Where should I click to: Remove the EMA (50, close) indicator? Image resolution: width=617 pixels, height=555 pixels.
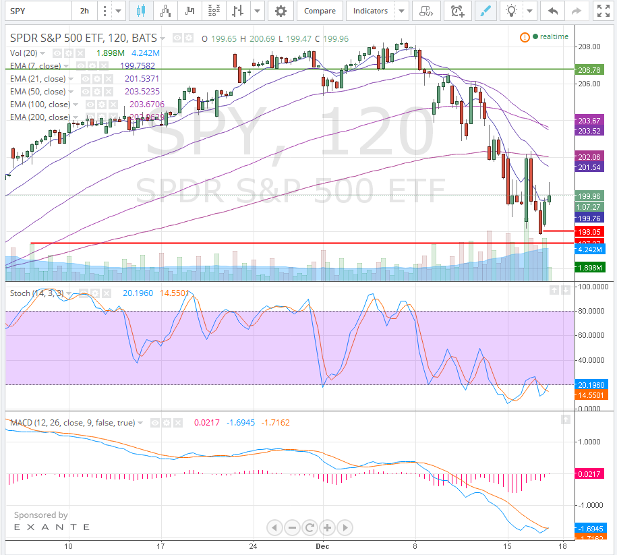pos(108,92)
